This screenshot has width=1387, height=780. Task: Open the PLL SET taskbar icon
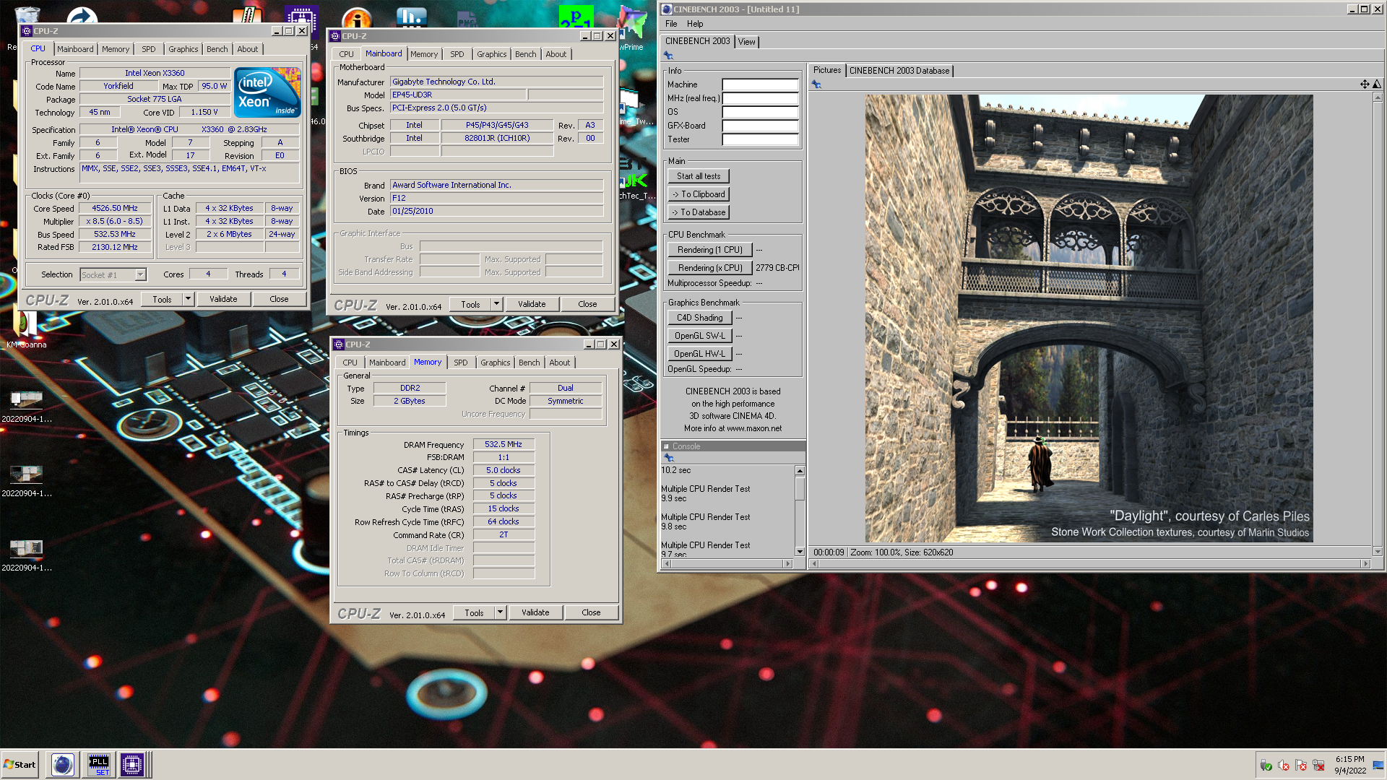(x=98, y=764)
